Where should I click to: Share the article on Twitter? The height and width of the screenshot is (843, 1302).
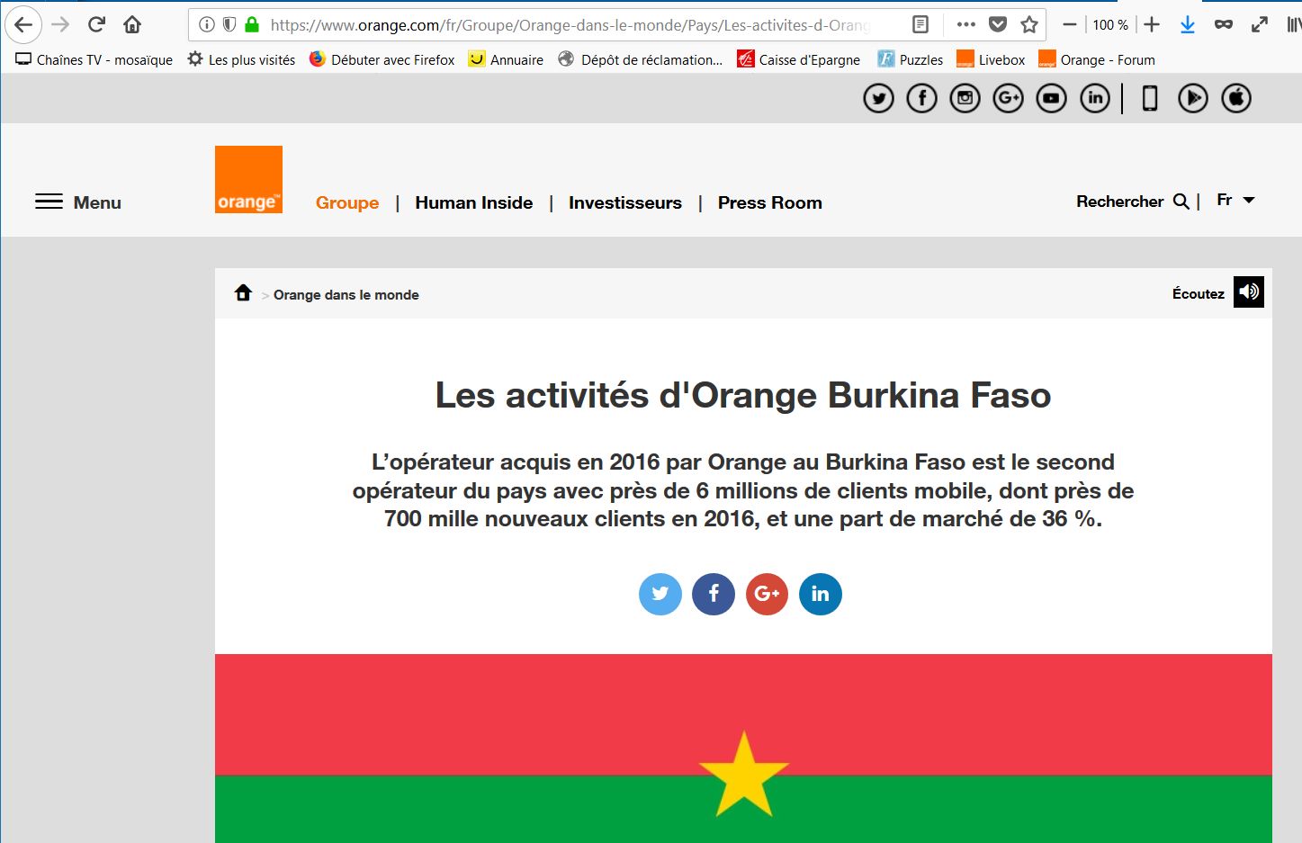[x=660, y=594]
